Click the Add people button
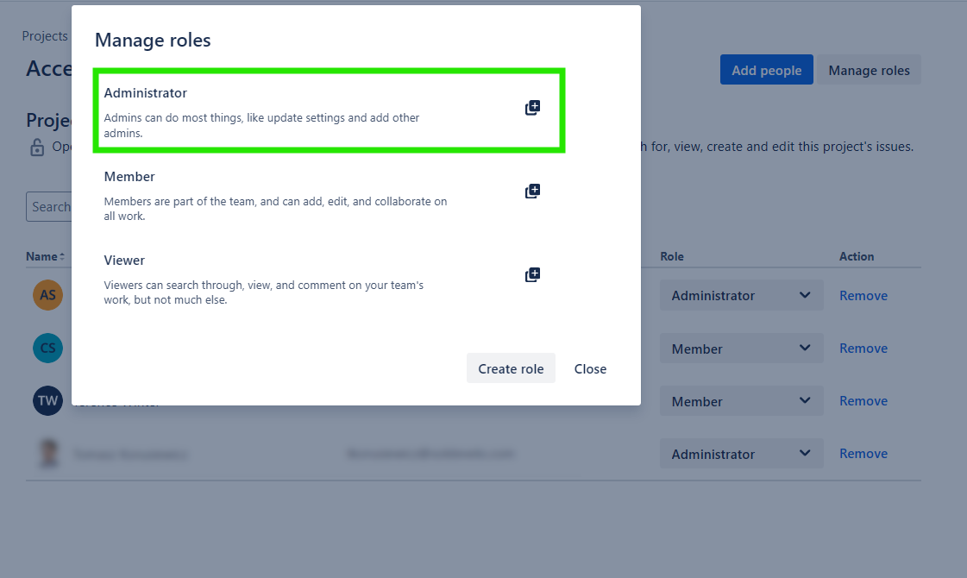This screenshot has height=578, width=967. click(767, 70)
